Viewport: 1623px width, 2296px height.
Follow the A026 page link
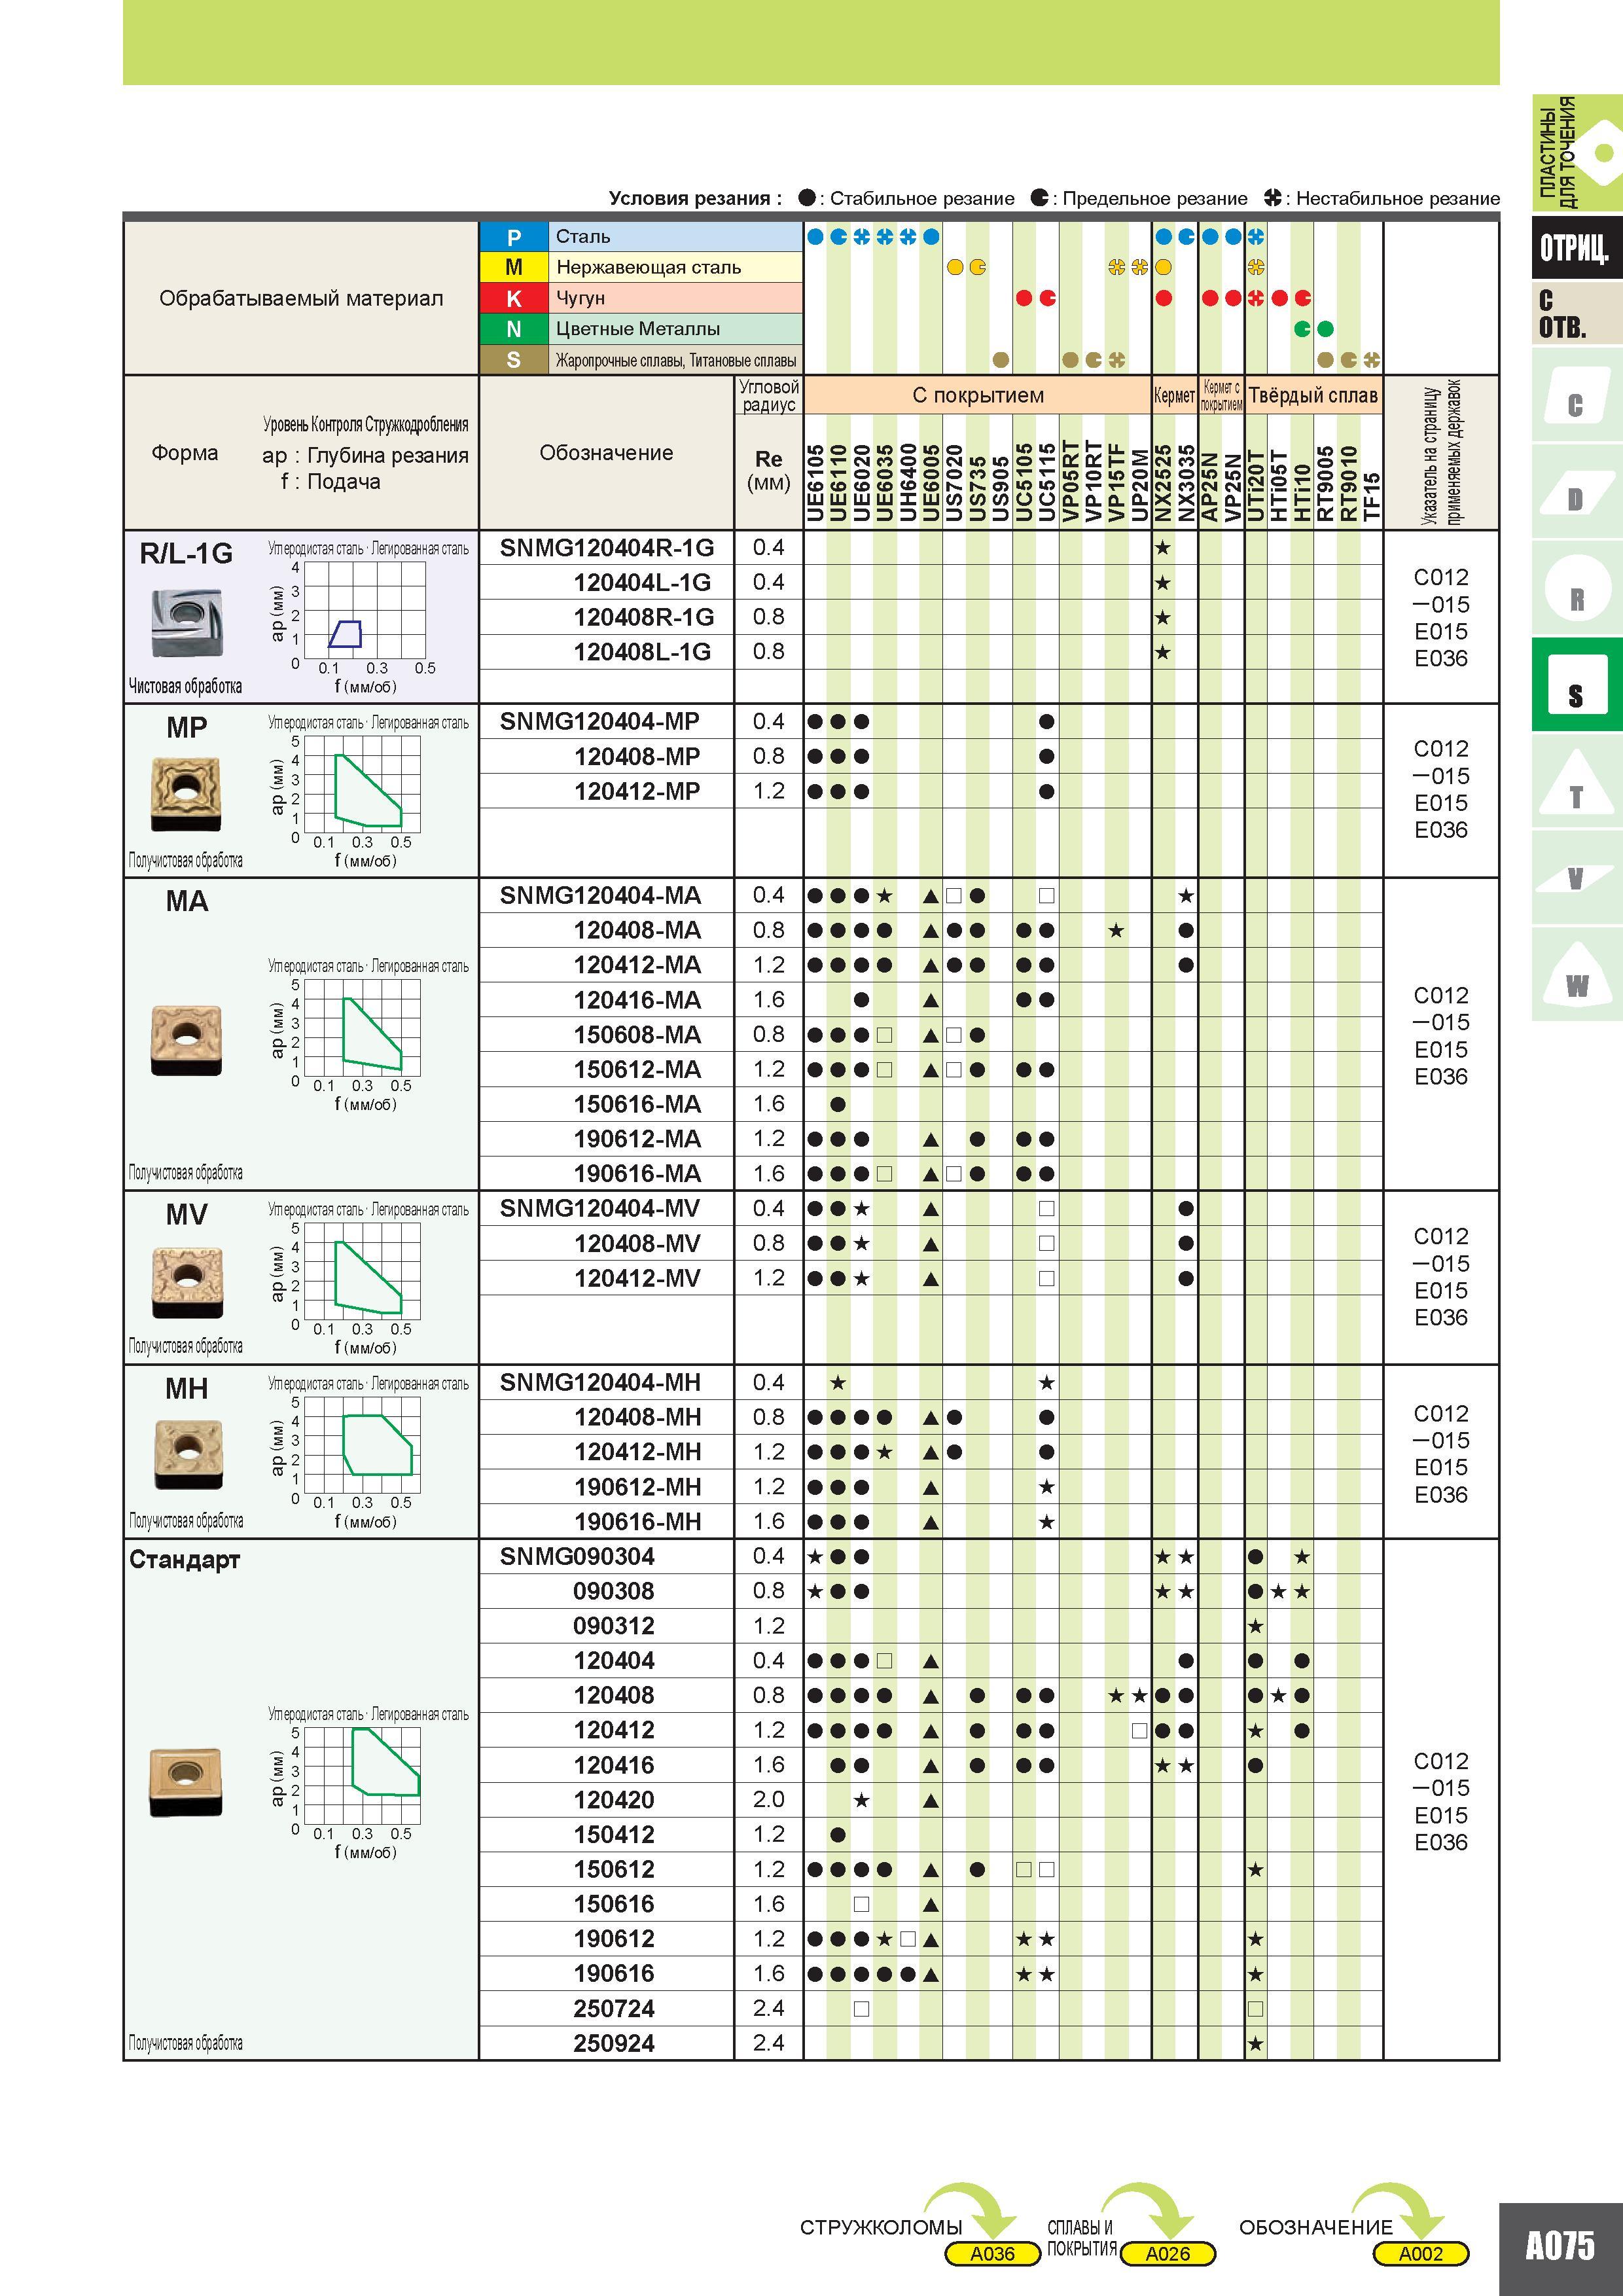point(1168,2253)
